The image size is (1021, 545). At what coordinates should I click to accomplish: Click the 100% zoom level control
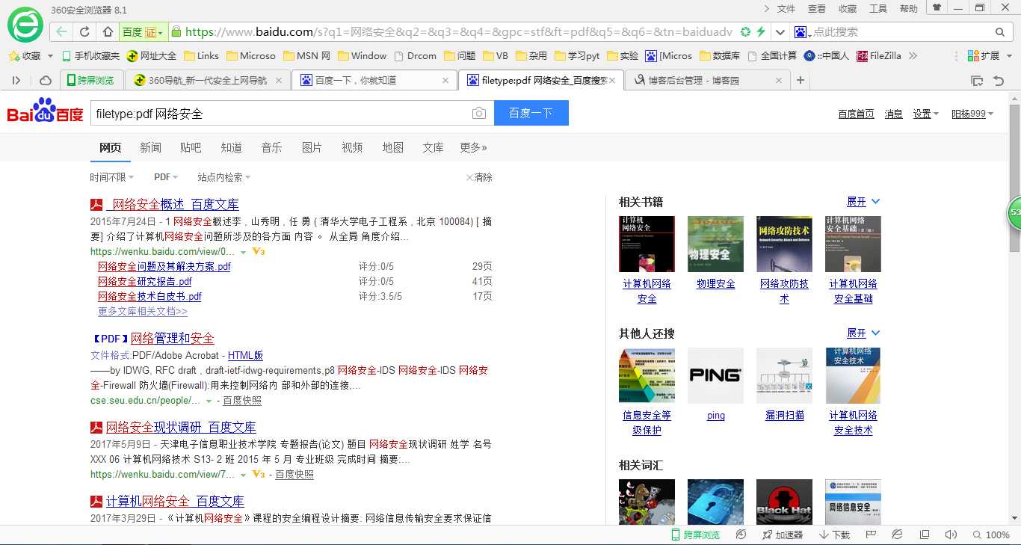pyautogui.click(x=991, y=535)
